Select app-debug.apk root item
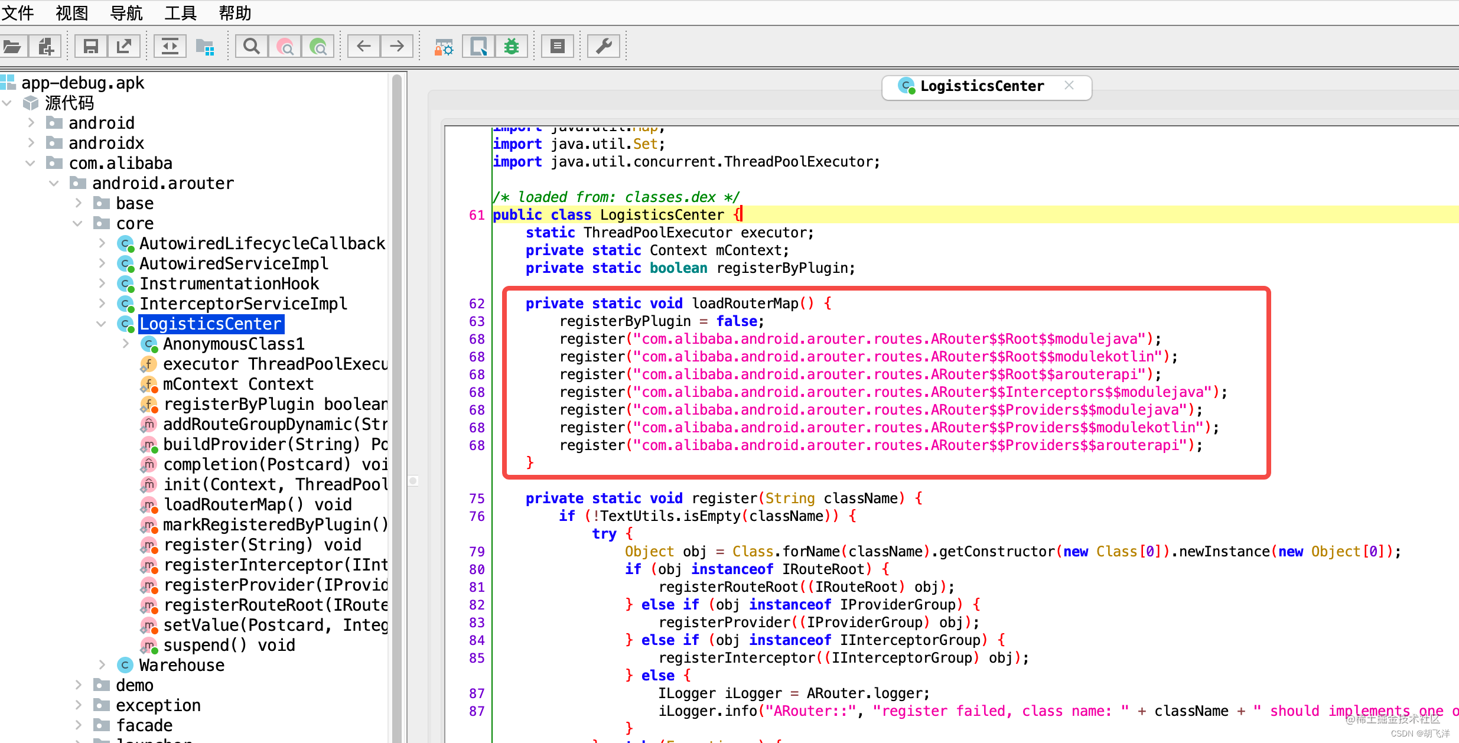Viewport: 1459px width, 743px height. (x=83, y=83)
